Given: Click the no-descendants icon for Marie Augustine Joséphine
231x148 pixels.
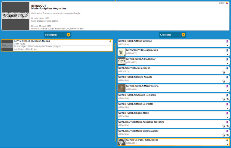Looking at the screenshot, I should 228,126.
